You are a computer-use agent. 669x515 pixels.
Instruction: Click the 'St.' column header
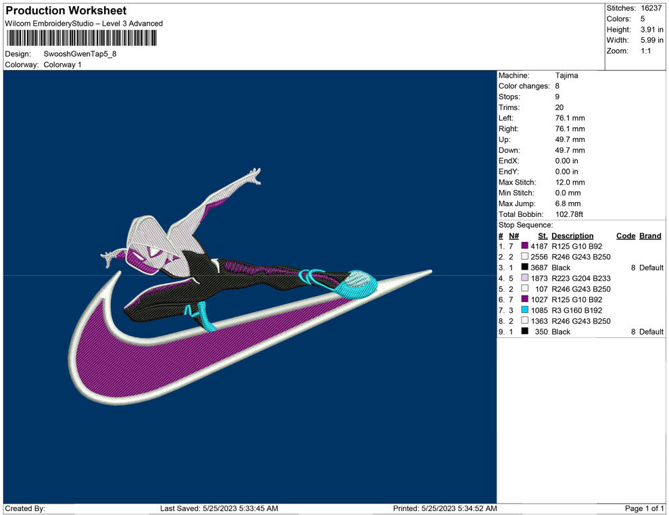coord(543,236)
